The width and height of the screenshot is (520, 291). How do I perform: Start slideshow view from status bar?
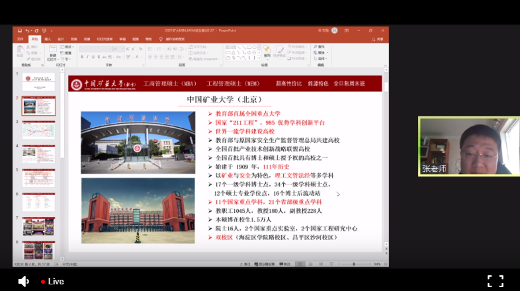click(331, 264)
